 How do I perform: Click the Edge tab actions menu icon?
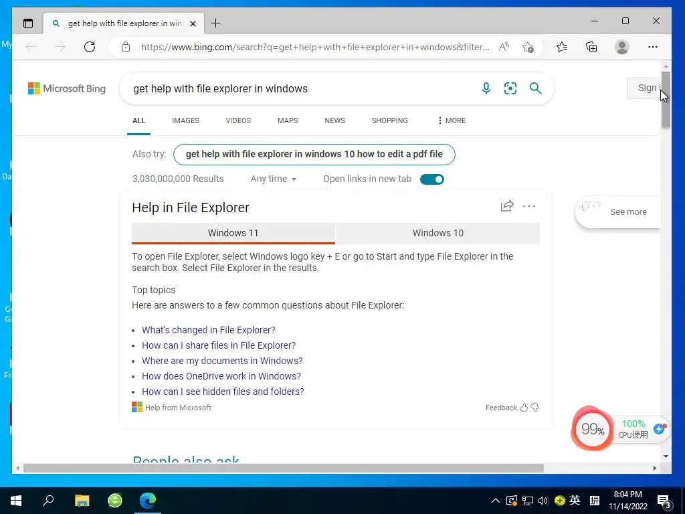[x=28, y=23]
